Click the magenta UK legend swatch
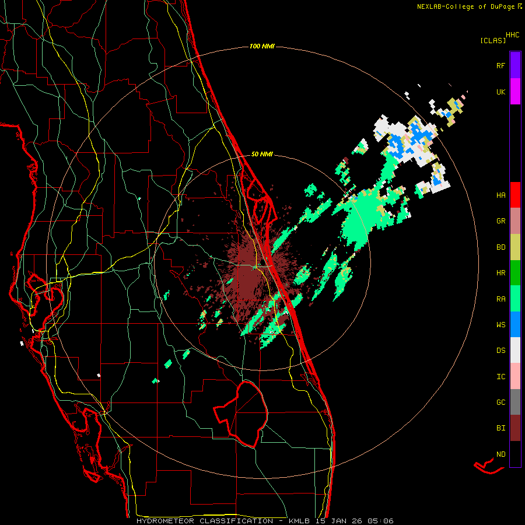Screen dimensions: 525x525 pyautogui.click(x=515, y=92)
